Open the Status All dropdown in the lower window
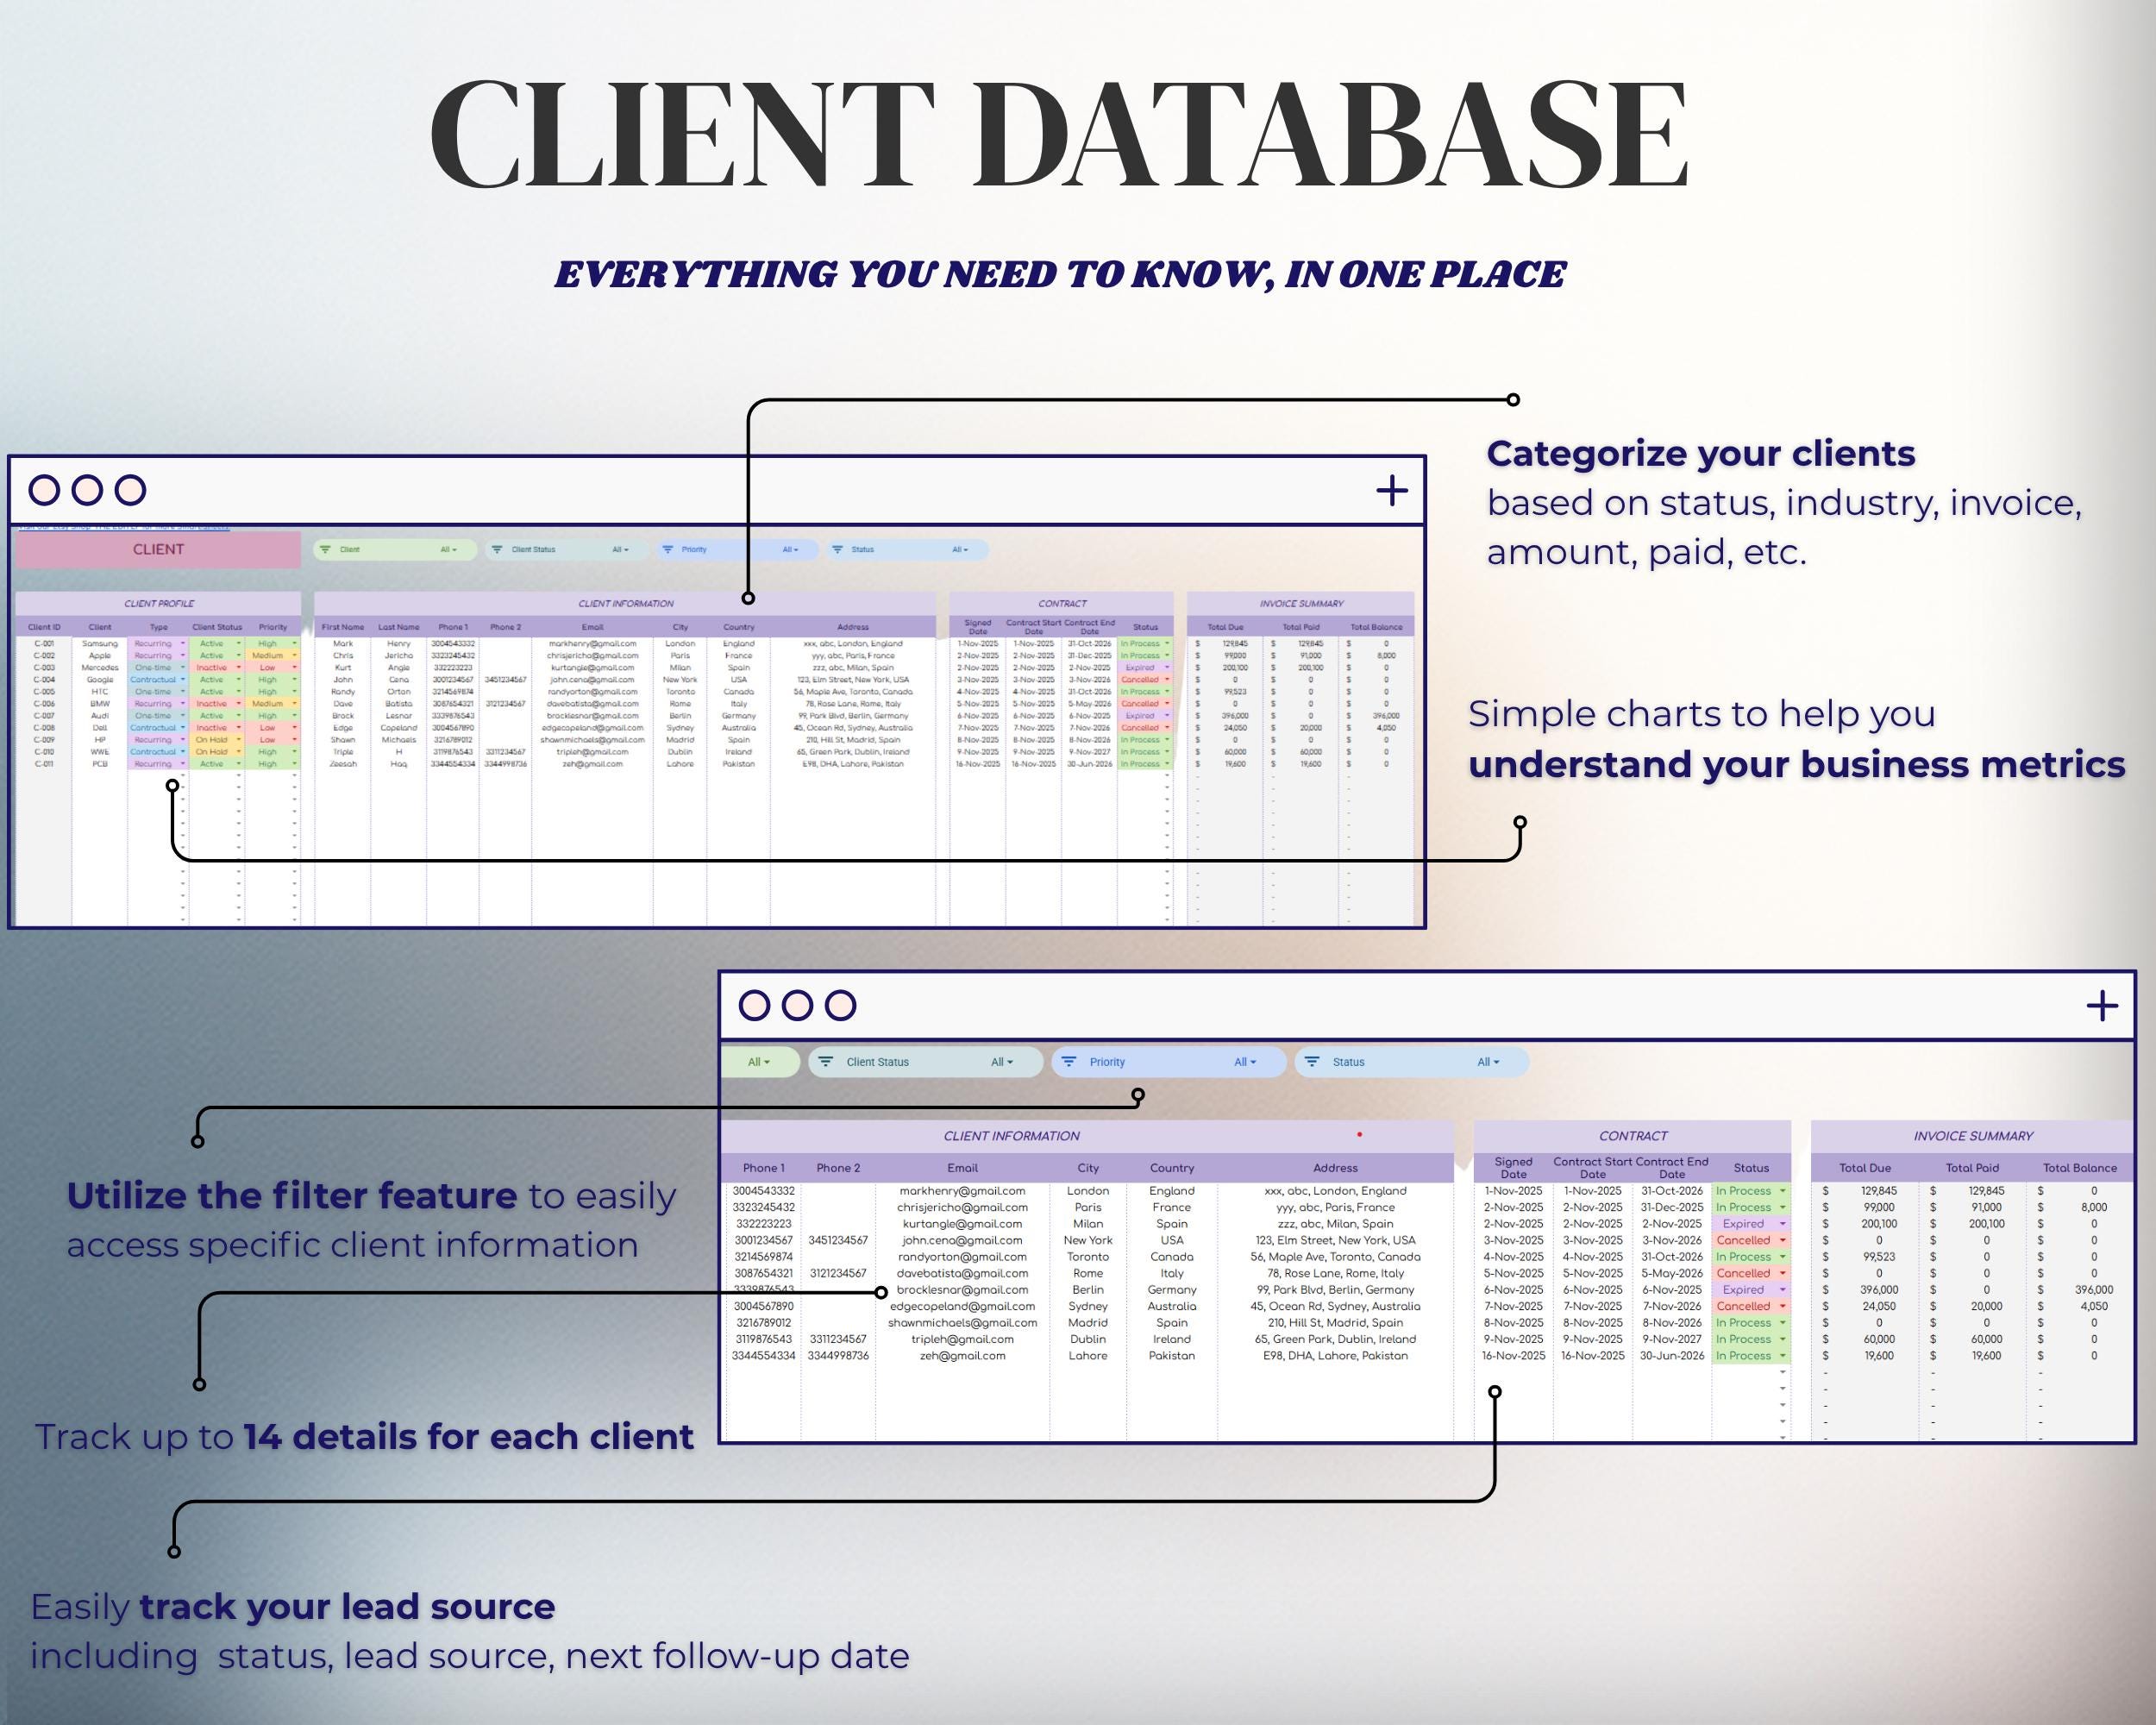The height and width of the screenshot is (1725, 2156). 1489,1062
